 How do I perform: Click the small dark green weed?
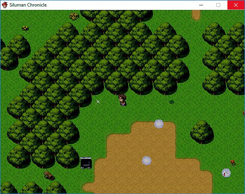tap(172, 102)
